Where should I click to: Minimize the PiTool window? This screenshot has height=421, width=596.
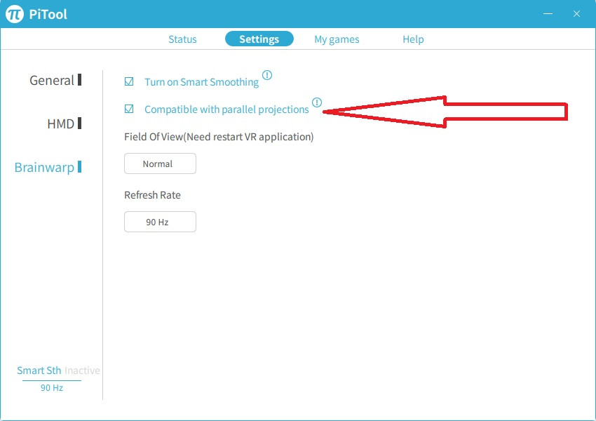[548, 14]
